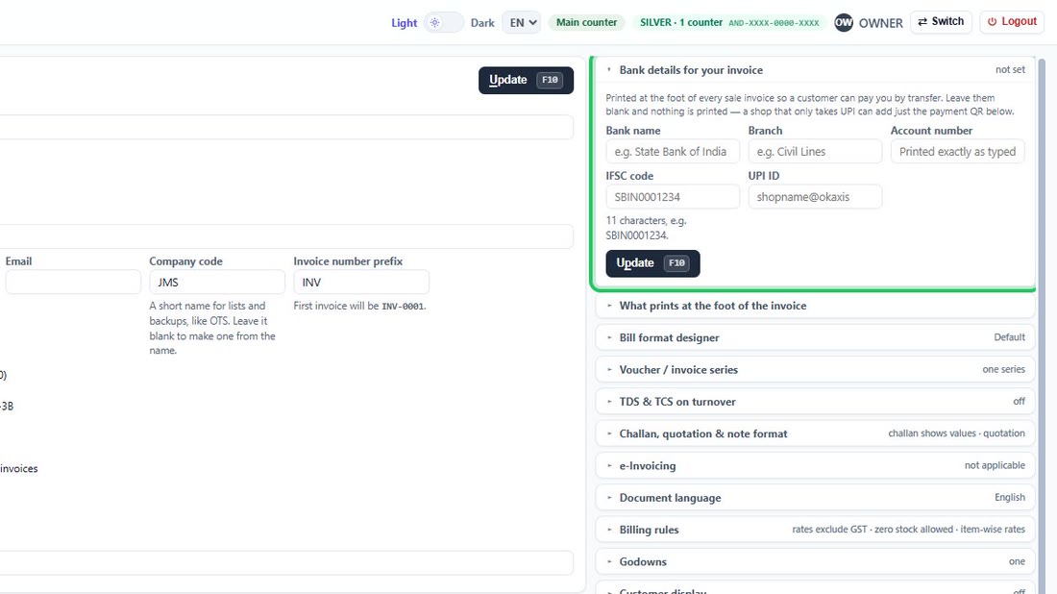This screenshot has height=594, width=1057.
Task: Click the 'English' document language value
Action: coord(1010,497)
